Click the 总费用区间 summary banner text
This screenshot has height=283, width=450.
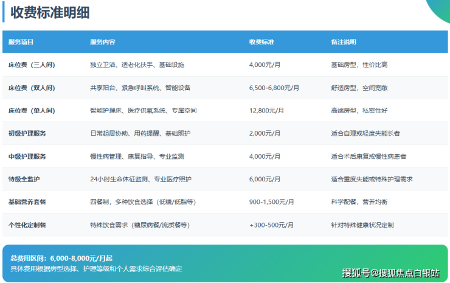point(61,258)
